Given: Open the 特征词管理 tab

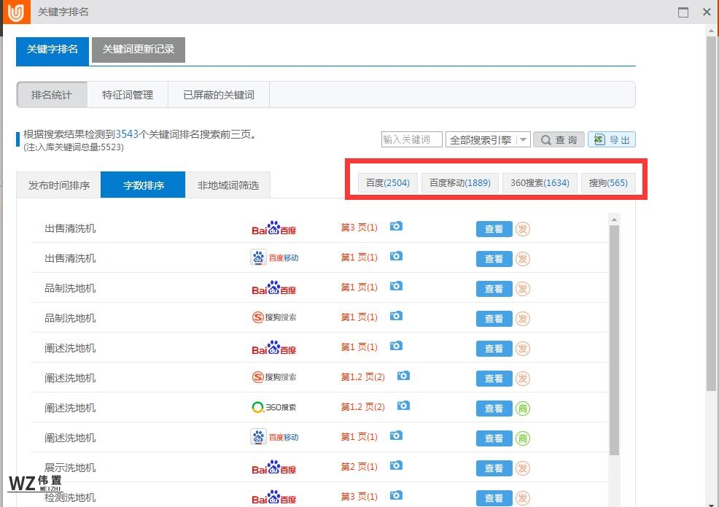Looking at the screenshot, I should (x=128, y=95).
